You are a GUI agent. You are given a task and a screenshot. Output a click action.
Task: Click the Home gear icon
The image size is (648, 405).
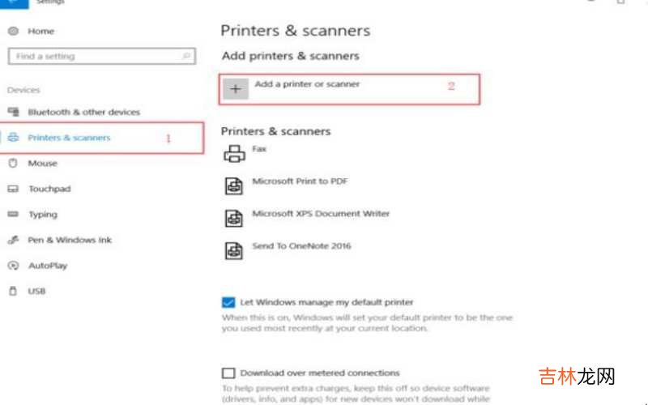[x=13, y=32]
